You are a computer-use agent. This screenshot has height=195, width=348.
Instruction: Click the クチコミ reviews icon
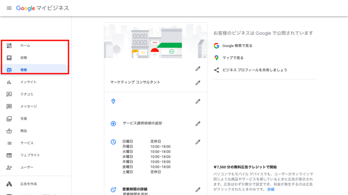pyautogui.click(x=9, y=94)
